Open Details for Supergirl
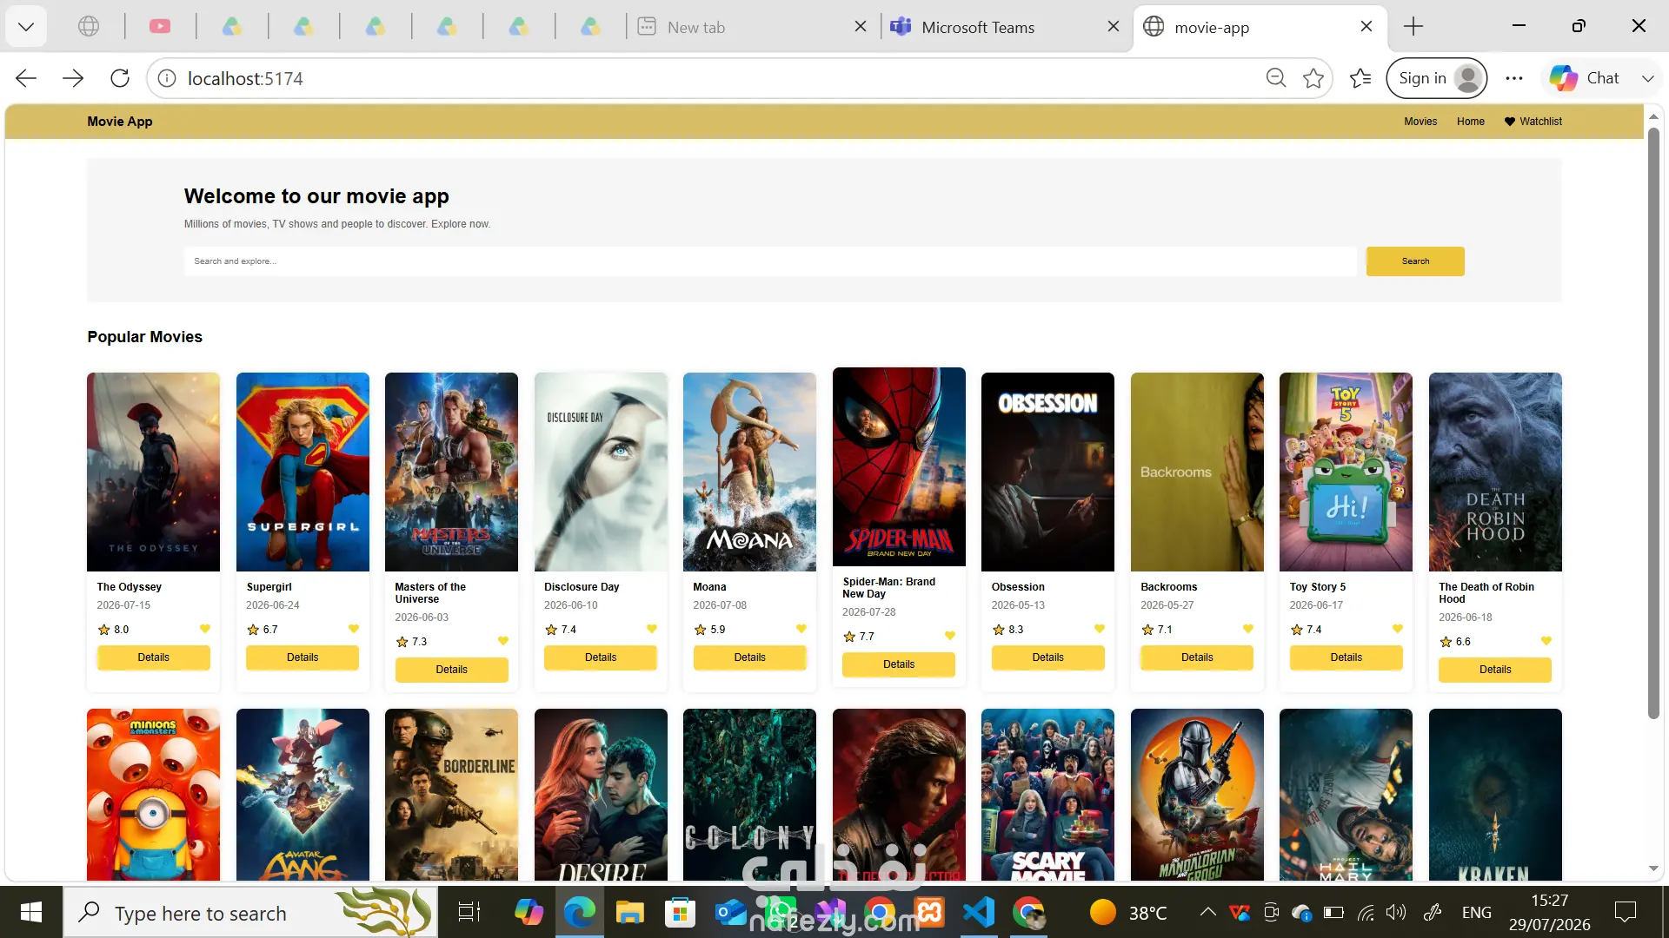Screen dimensions: 1669x938 pyautogui.click(x=303, y=657)
